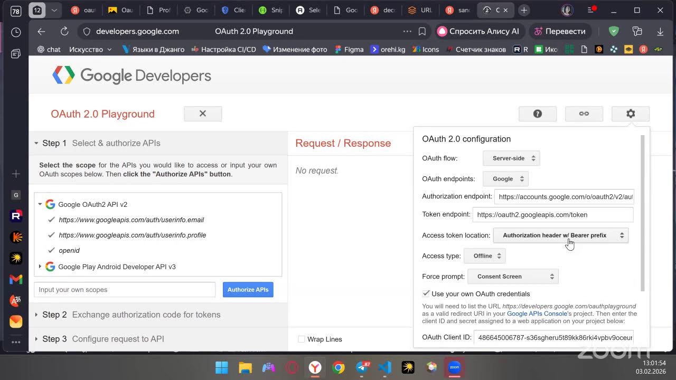
Task: Open Access token location dropdown
Action: click(x=560, y=235)
